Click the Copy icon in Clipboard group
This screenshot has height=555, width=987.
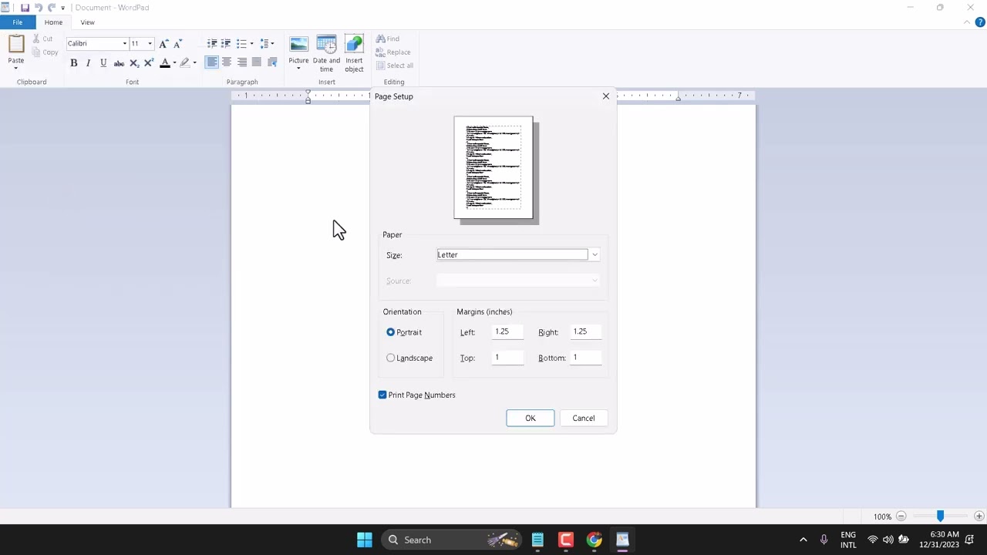(x=36, y=52)
